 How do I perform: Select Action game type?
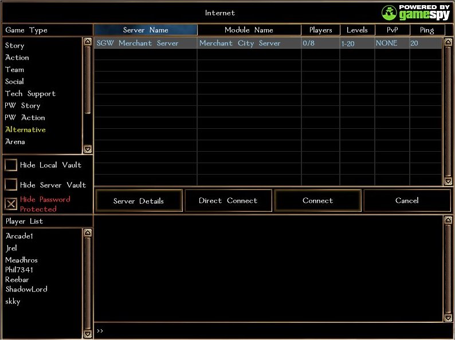17,57
